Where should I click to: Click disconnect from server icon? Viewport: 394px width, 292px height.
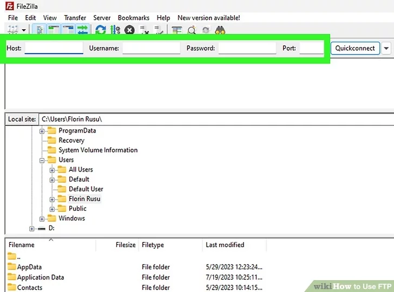click(144, 30)
